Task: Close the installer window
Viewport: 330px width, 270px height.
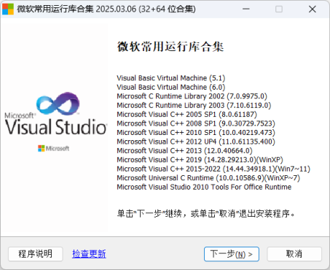Action: 313,9
